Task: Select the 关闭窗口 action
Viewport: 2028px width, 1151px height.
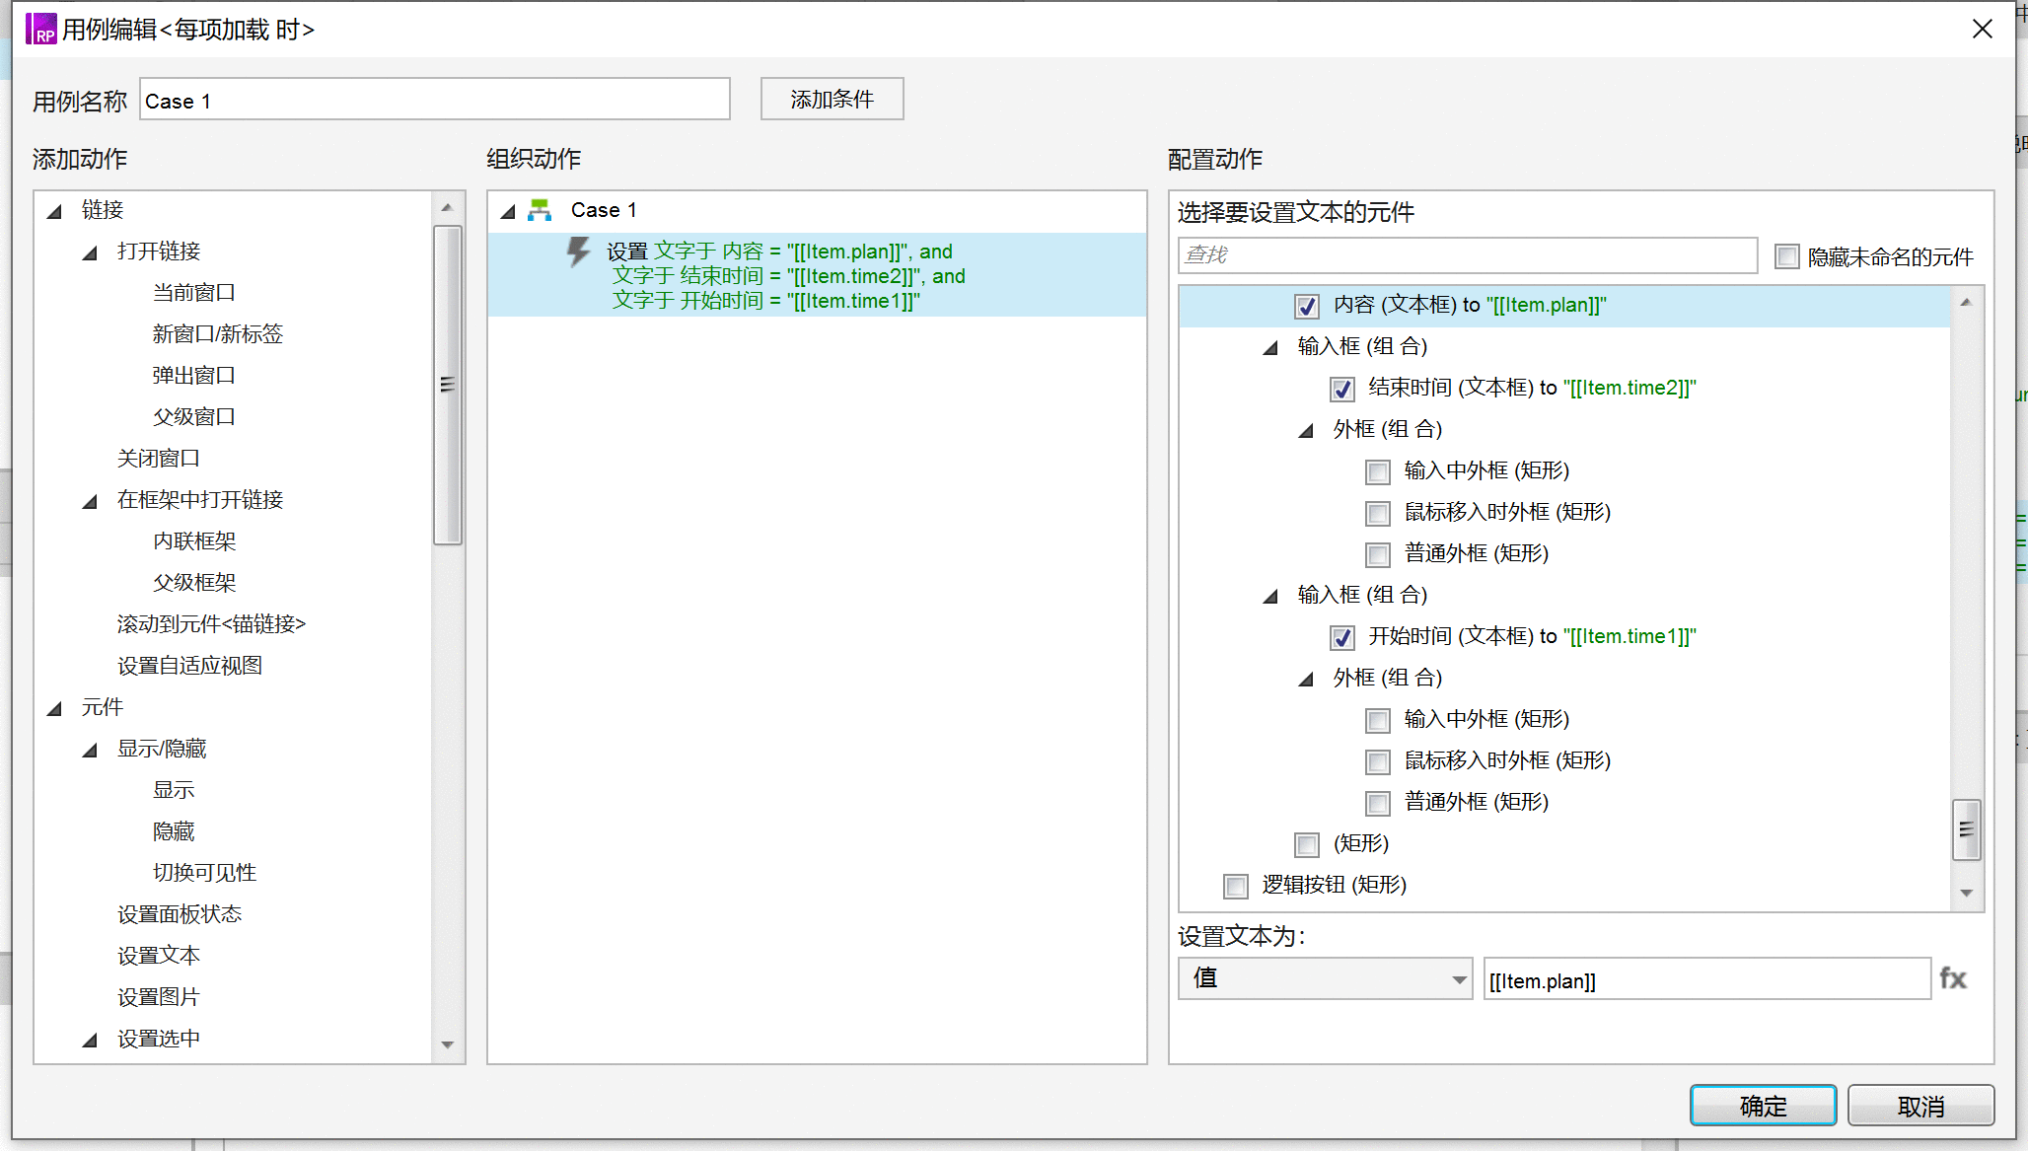Action: pos(159,459)
